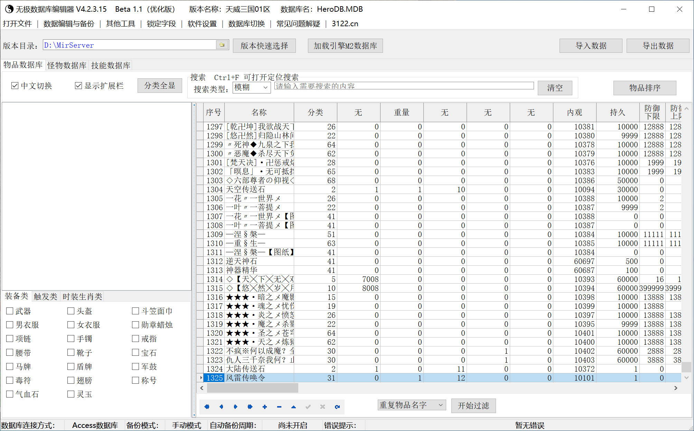The height and width of the screenshot is (431, 694).
Task: Click the cancel edit X icon
Action: click(322, 407)
